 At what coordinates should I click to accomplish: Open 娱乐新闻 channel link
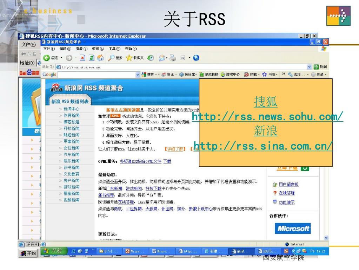click(x=72, y=161)
